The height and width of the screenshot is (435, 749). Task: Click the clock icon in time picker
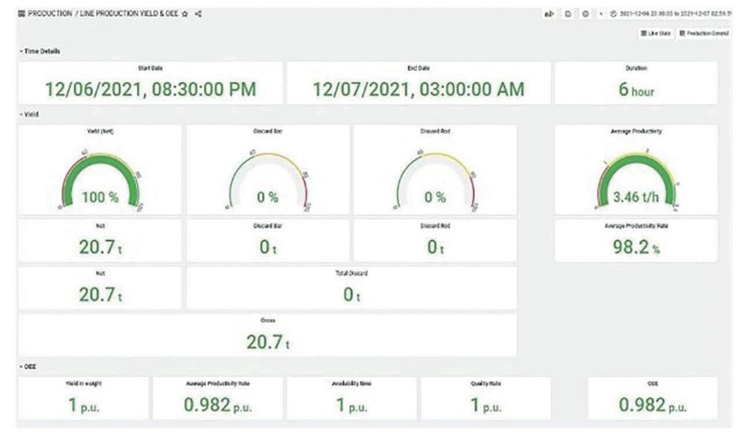pyautogui.click(x=614, y=14)
